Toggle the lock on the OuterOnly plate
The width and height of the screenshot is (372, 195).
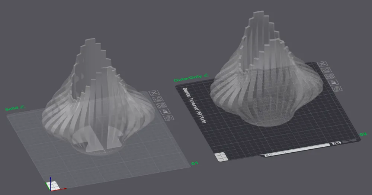334,82
